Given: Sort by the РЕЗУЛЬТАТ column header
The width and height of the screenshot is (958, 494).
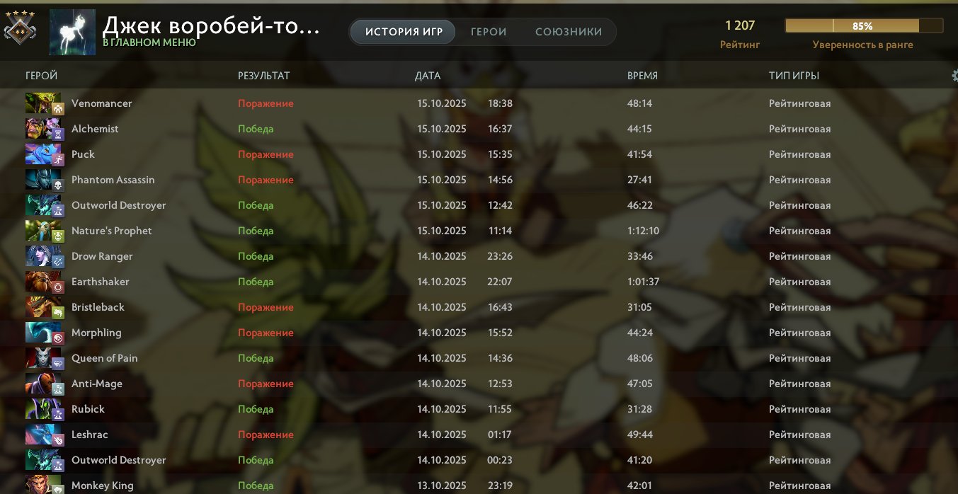Looking at the screenshot, I should click(264, 76).
